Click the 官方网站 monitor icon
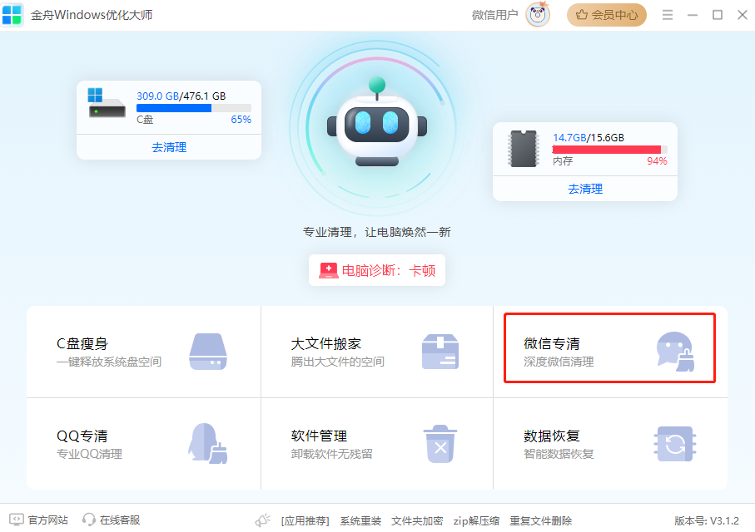The width and height of the screenshot is (755, 532). [x=17, y=520]
